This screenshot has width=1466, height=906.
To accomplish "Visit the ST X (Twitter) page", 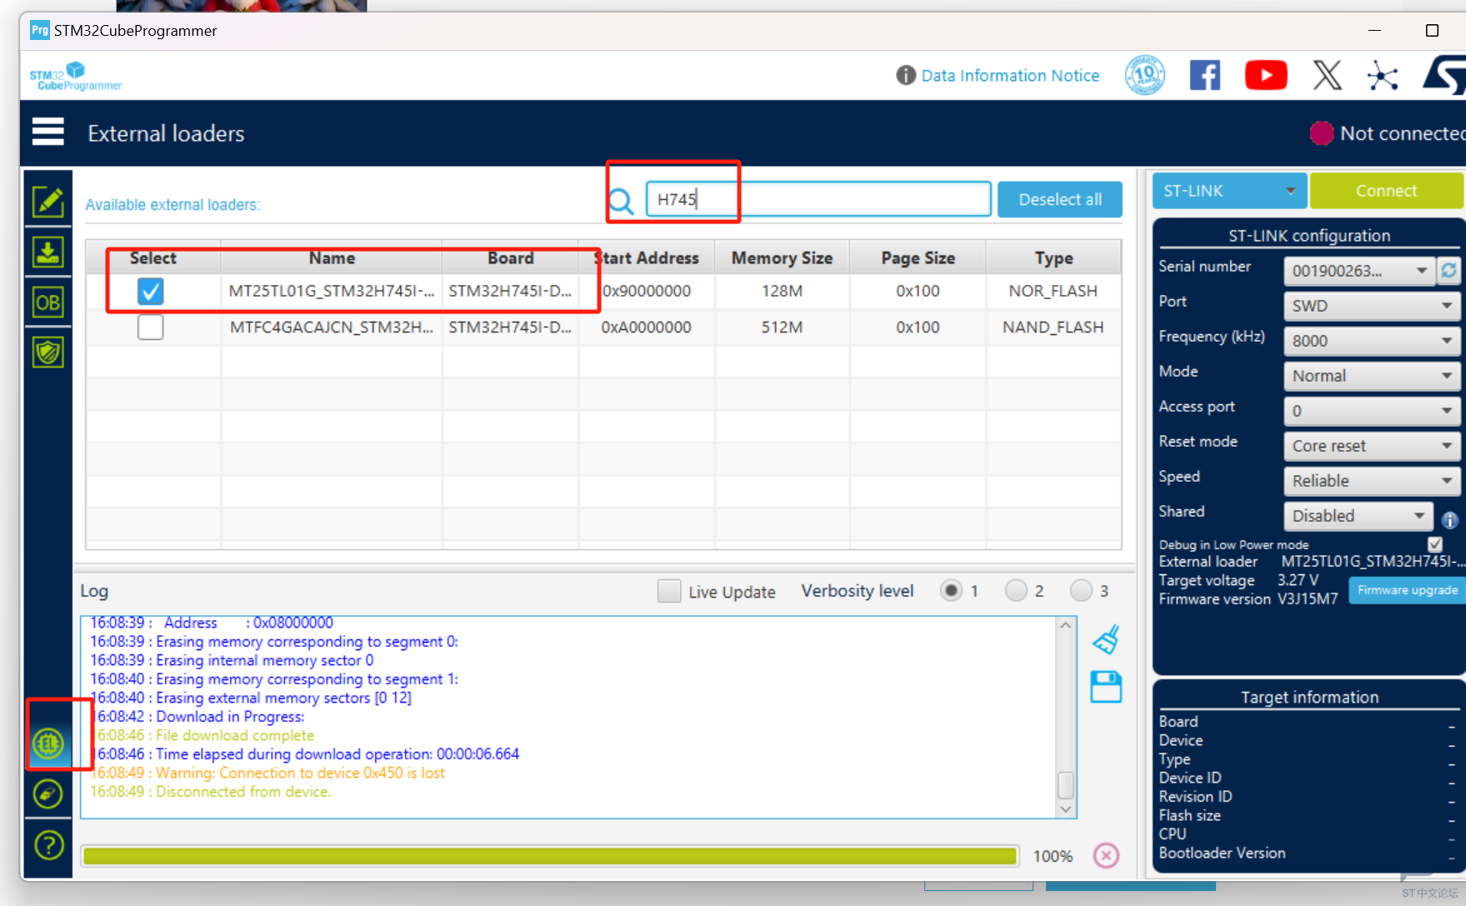I will click(x=1328, y=75).
